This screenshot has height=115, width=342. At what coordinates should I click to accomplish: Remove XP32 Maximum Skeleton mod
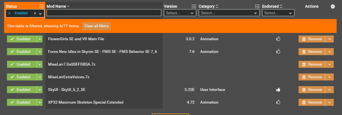click(312, 102)
